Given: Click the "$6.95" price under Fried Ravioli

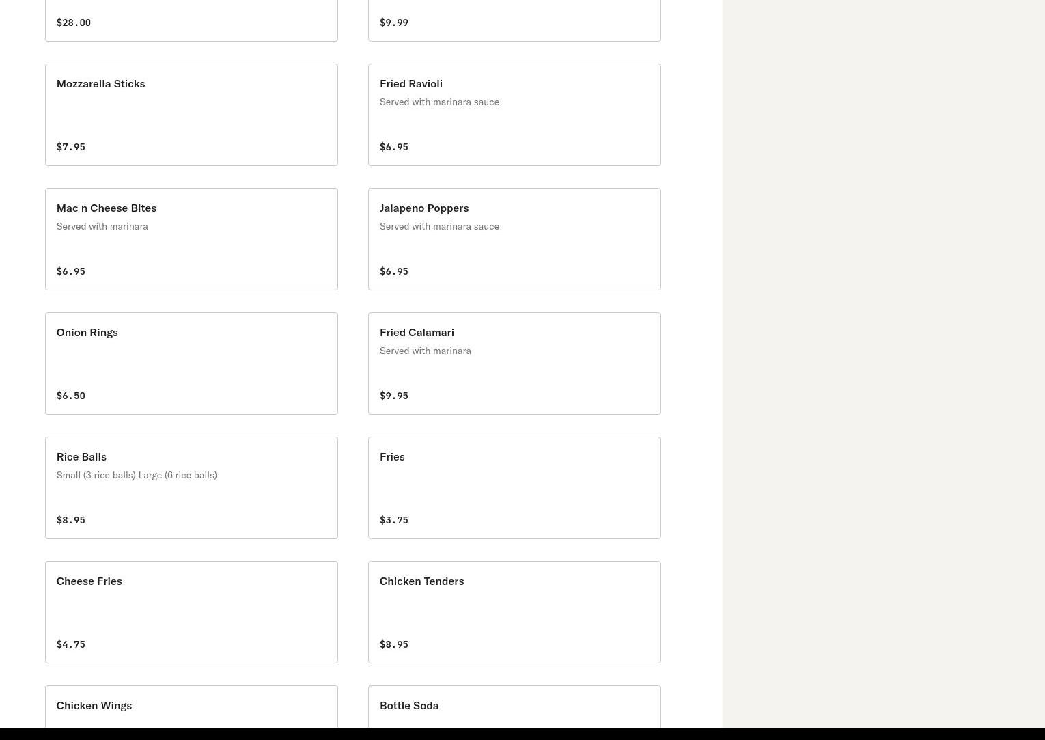Looking at the screenshot, I should coord(394,147).
